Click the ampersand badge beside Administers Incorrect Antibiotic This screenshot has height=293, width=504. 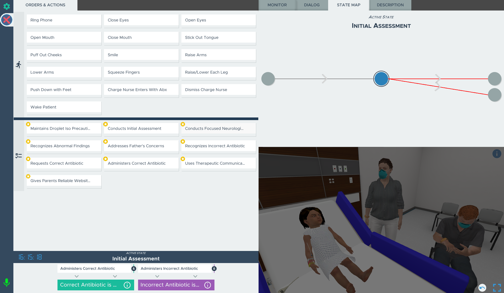coord(214,269)
